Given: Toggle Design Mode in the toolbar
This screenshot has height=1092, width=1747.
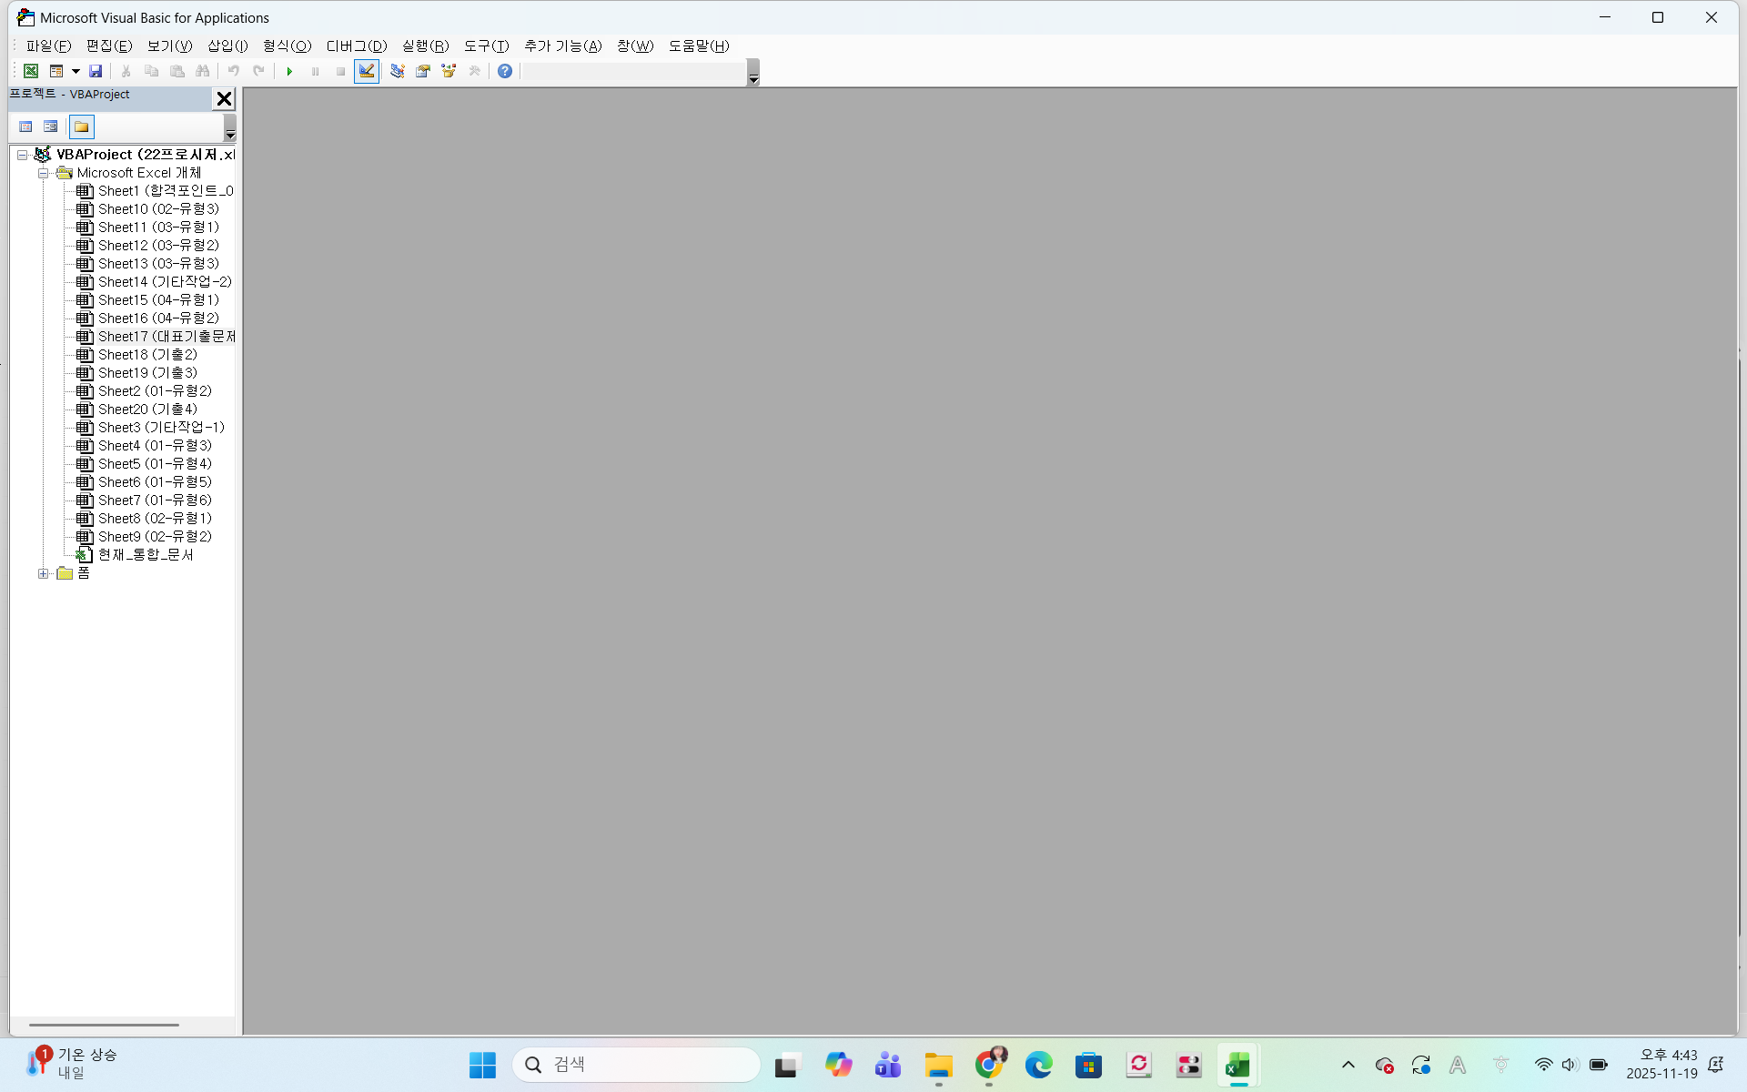Looking at the screenshot, I should [367, 71].
